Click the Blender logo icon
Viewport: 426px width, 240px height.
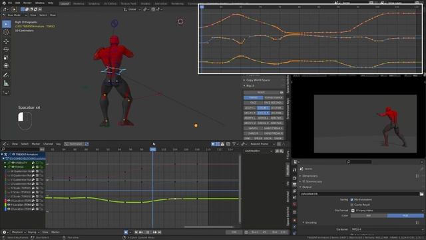click(3, 3)
